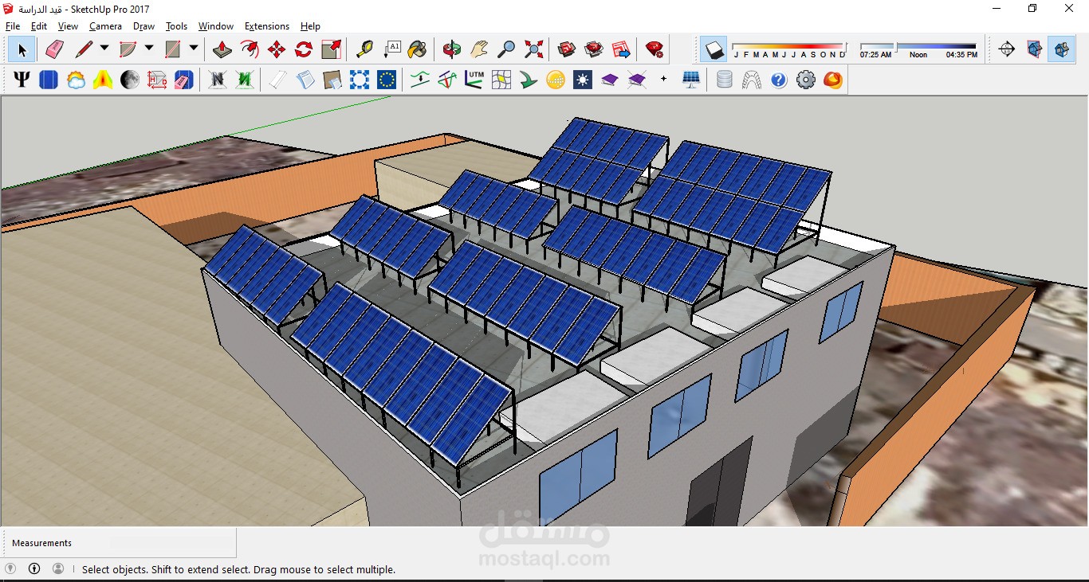1089x582 pixels.
Task: Select the Arc drawing tool
Action: 128,49
